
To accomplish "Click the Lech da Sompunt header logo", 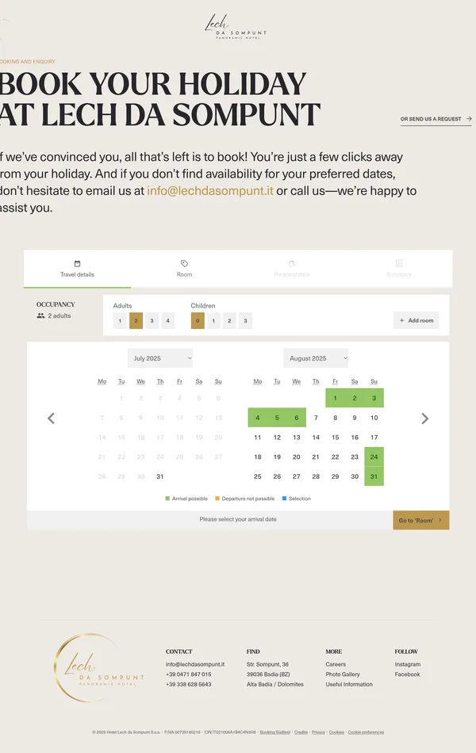I will pos(235,26).
